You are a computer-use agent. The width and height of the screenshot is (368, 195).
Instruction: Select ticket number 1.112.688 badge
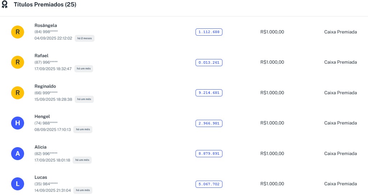click(x=209, y=32)
